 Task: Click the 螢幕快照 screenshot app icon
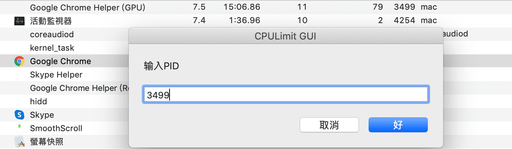pos(19,142)
